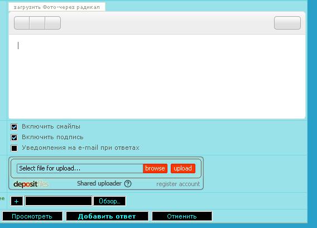Screen dimensions: 317x228
Task: Open the register account link
Action: 178,184
